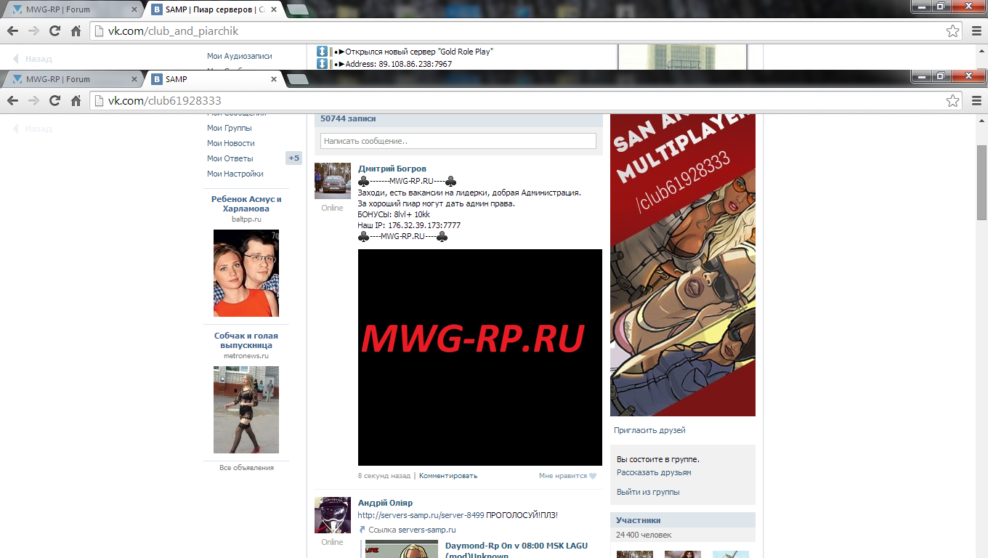Click Выйти из группы link

tap(648, 492)
